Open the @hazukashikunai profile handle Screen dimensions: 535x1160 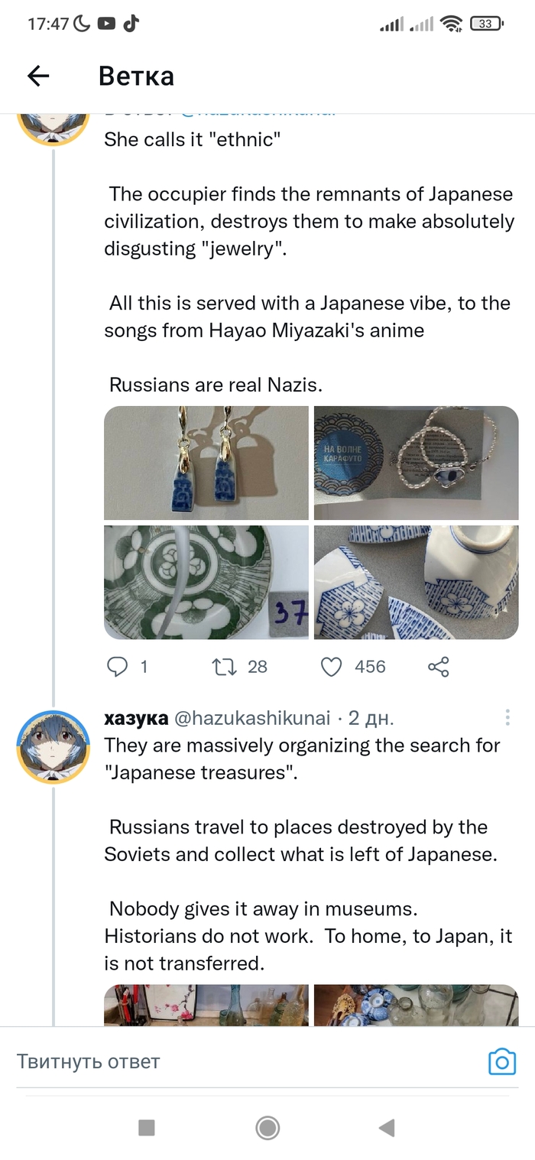point(252,718)
